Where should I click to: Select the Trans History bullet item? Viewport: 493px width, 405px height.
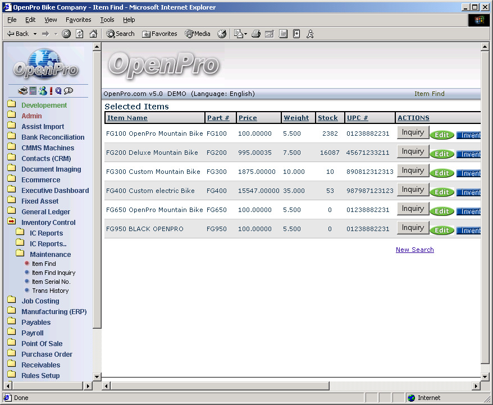tap(50, 291)
